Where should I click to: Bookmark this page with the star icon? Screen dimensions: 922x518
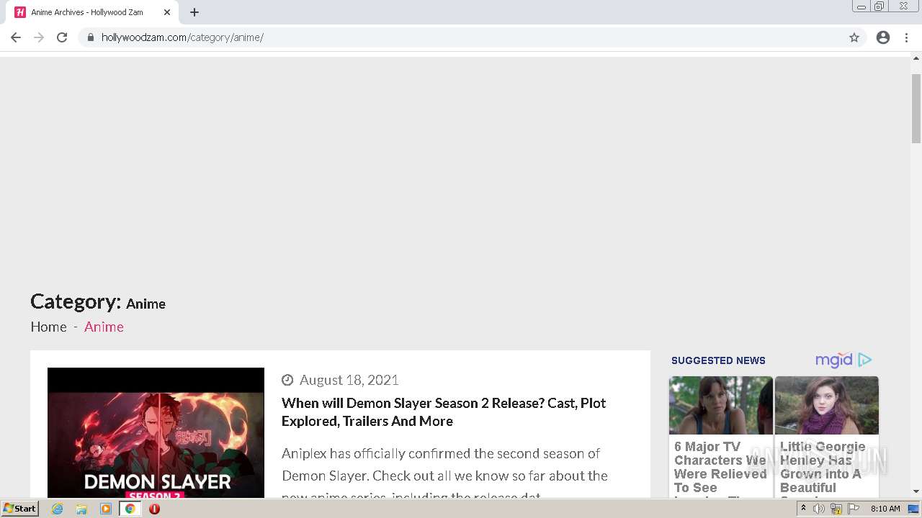[x=854, y=37]
